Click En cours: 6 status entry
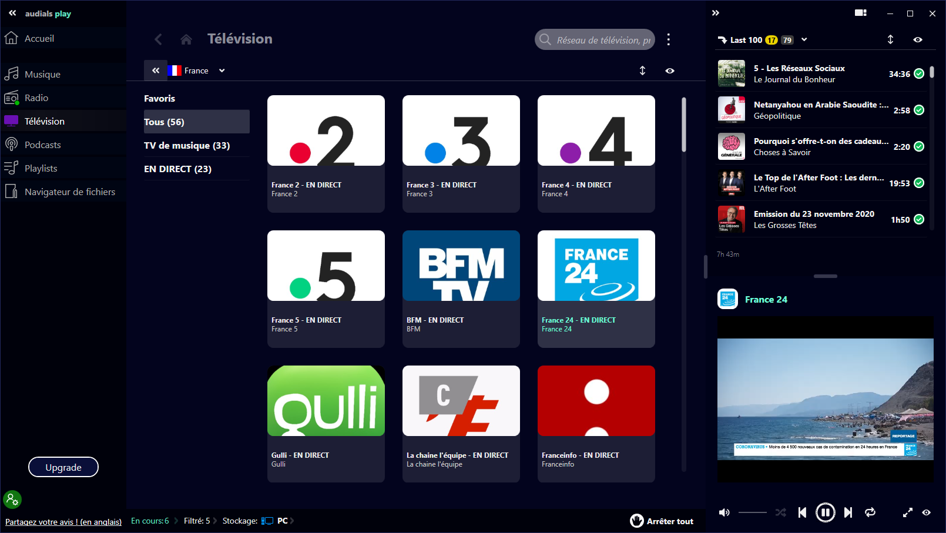 (150, 521)
